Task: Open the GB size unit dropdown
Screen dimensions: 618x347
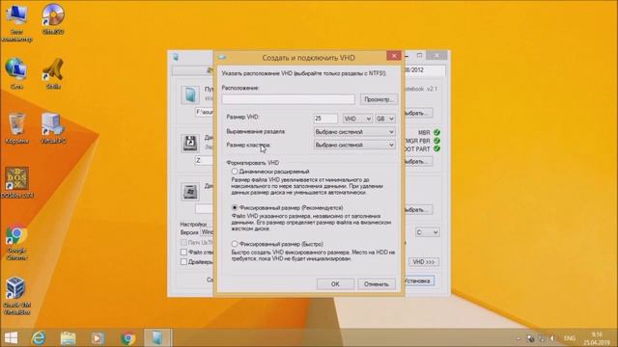Action: 385,119
